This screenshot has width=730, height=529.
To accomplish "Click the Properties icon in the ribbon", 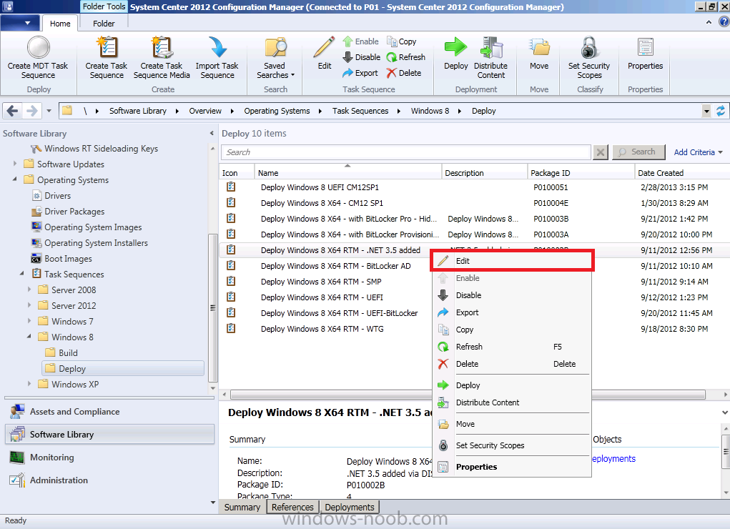I will coord(645,47).
